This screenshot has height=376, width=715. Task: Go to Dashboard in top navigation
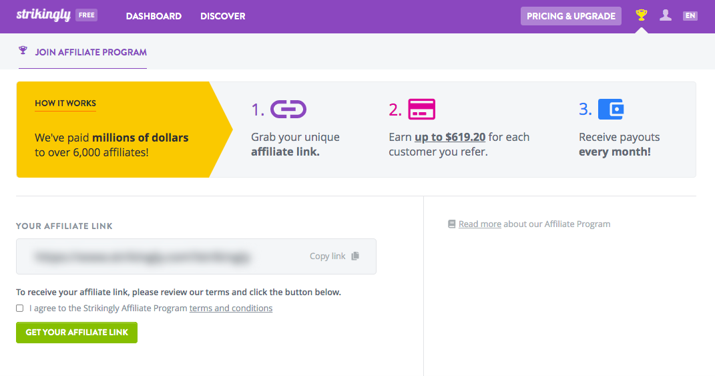pyautogui.click(x=154, y=16)
